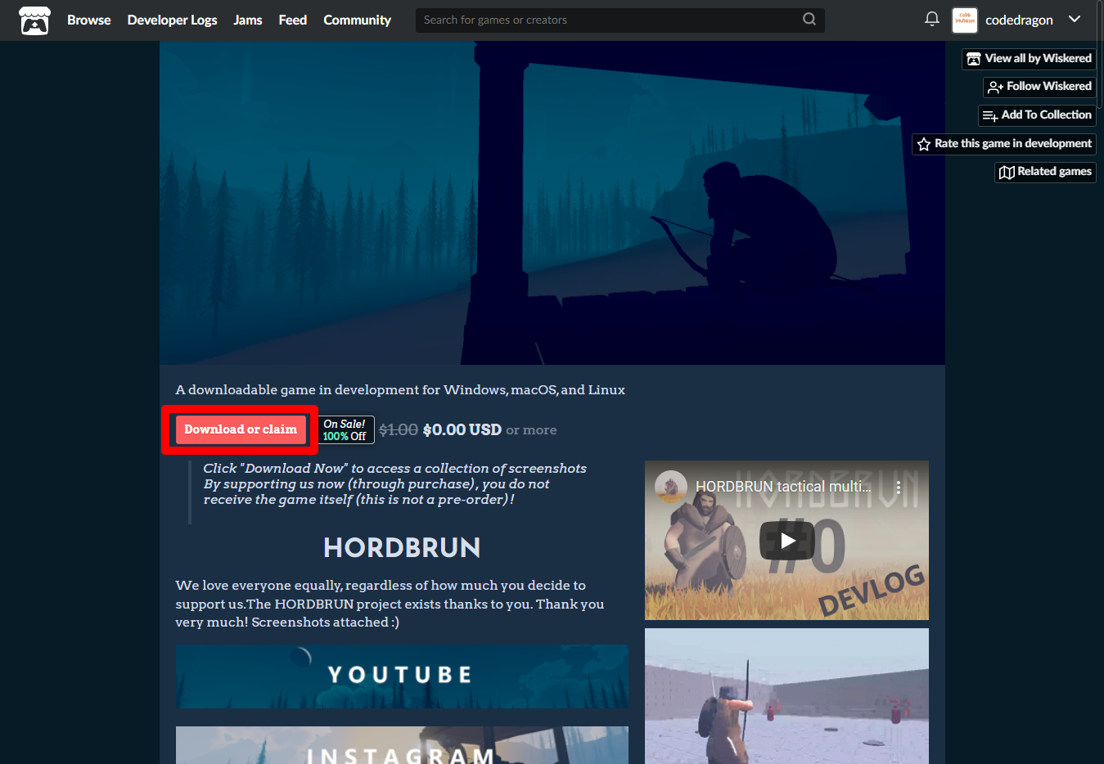Click the $0.00 USD price text
1104x764 pixels.
click(x=462, y=429)
